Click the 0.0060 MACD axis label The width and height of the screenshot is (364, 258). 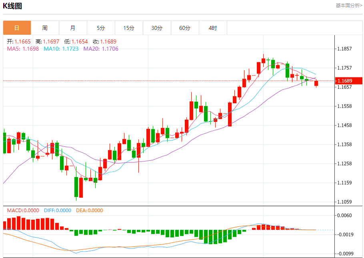(x=344, y=215)
